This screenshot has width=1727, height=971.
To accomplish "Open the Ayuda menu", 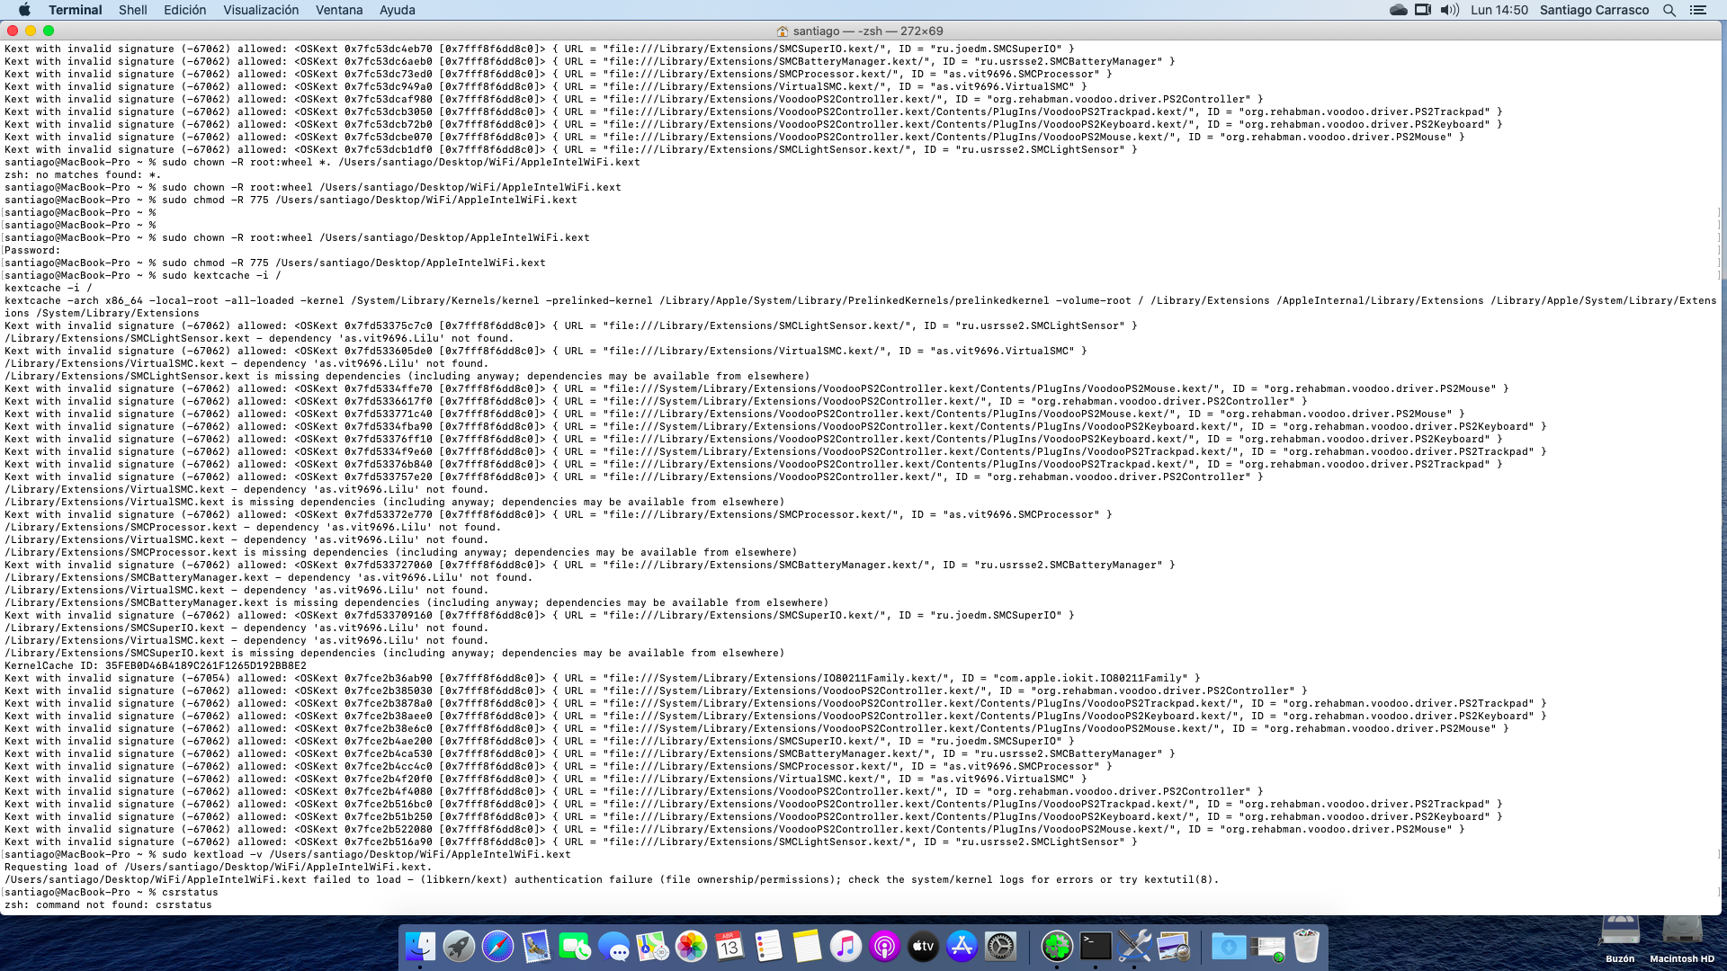I will 397,10.
